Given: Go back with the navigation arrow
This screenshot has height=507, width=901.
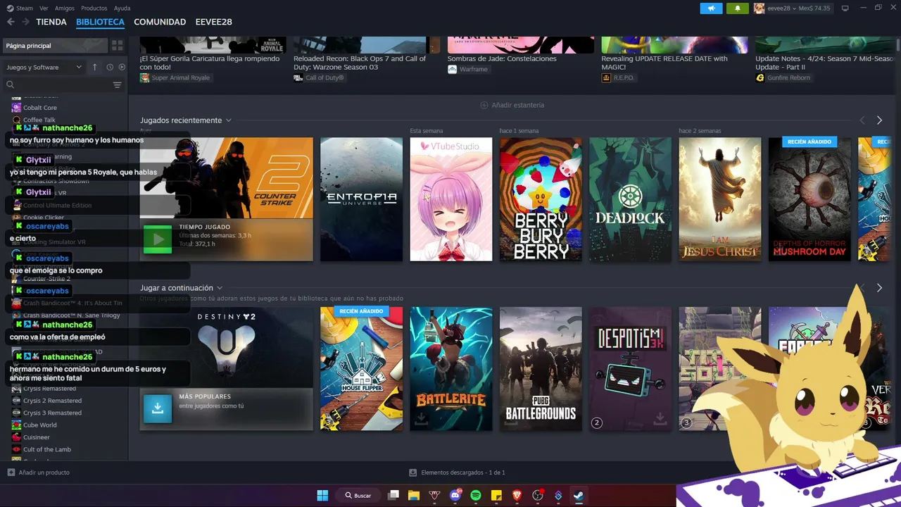Looking at the screenshot, I should point(11,22).
